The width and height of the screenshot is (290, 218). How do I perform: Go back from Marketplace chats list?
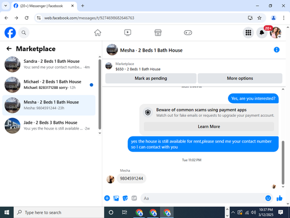tap(9, 49)
